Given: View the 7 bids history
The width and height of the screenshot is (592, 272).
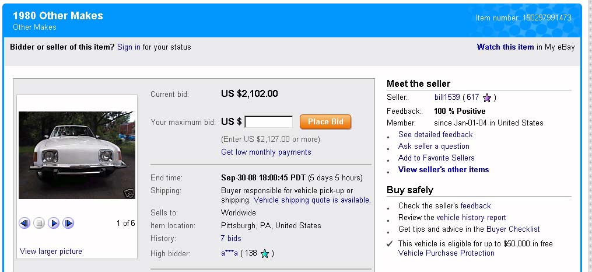Looking at the screenshot, I should click(x=231, y=238).
